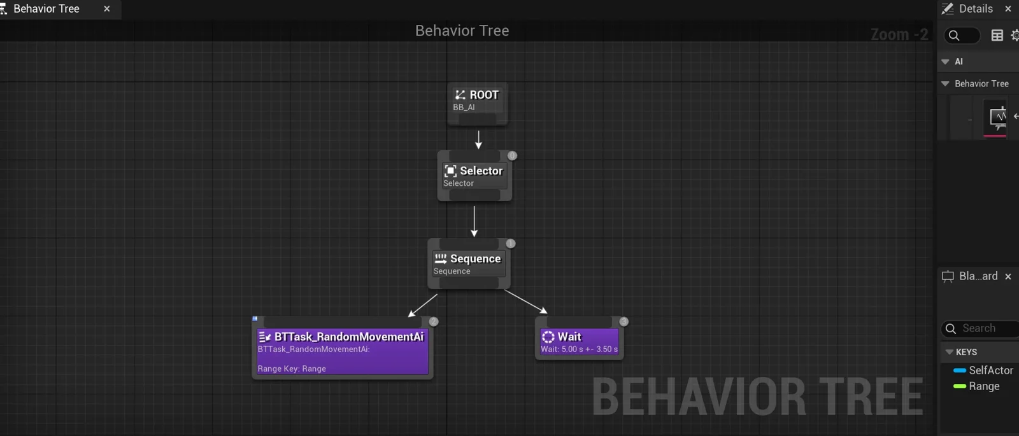Viewport: 1019px width, 436px height.
Task: Switch to the Behavior Tree tab
Action: point(46,9)
